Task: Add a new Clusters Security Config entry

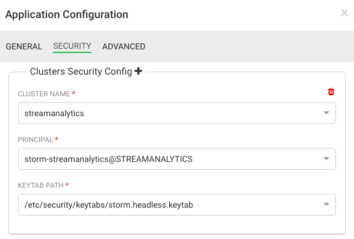Action: 138,71
